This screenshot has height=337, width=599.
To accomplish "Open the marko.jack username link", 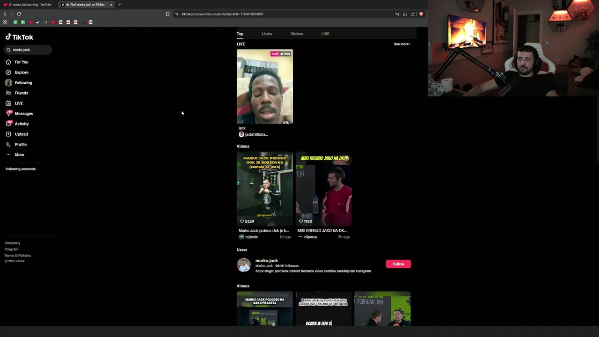I will pyautogui.click(x=267, y=261).
